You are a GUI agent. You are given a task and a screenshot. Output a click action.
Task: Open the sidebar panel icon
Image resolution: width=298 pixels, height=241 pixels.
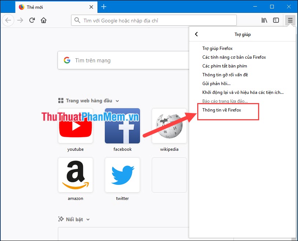[x=276, y=20]
